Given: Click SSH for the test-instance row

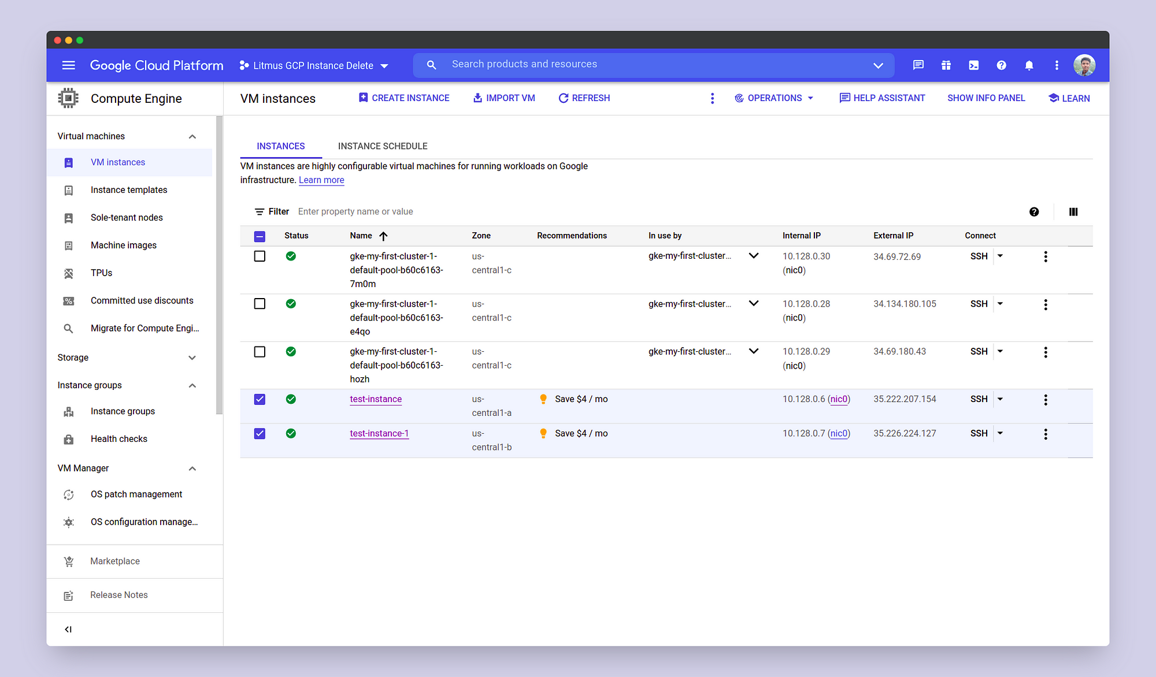Looking at the screenshot, I should tap(979, 399).
